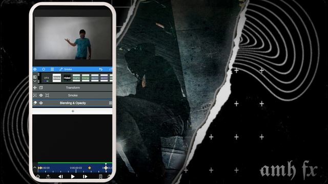Image resolution: width=328 pixels, height=184 pixels.
Task: Tap the focus frame icon on Smoke row
Action: (x=47, y=96)
